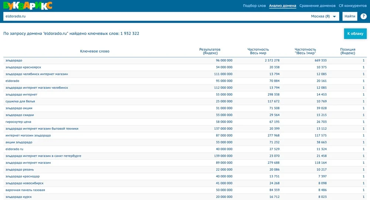370x200 pixels.
Task: Expand the Москва (Я) region dropdown
Action: pos(323,16)
